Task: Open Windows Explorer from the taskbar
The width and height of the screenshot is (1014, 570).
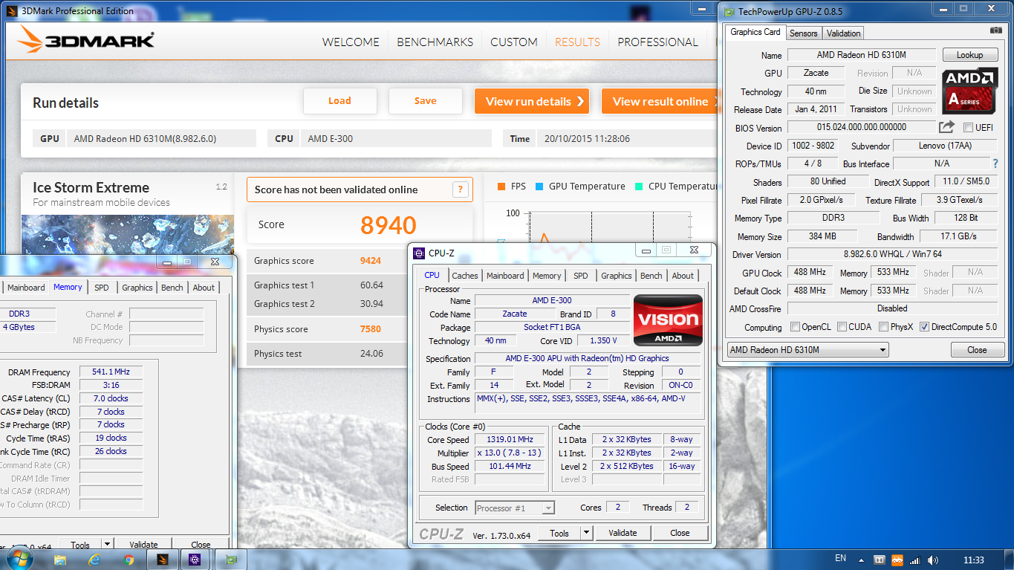Action: coord(60,560)
